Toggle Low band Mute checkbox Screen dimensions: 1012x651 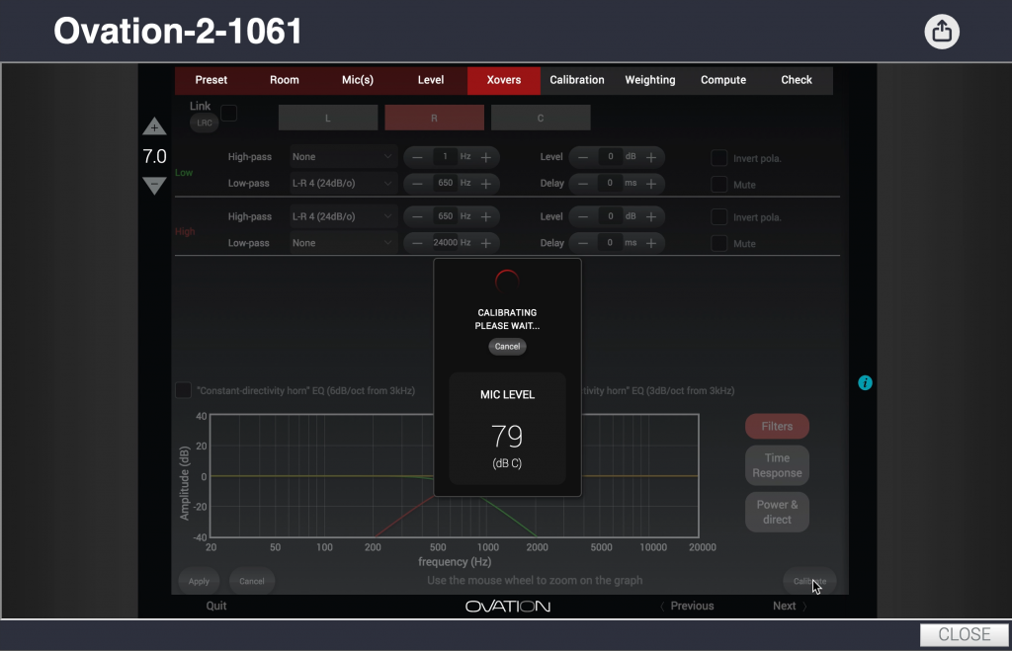[x=719, y=184]
